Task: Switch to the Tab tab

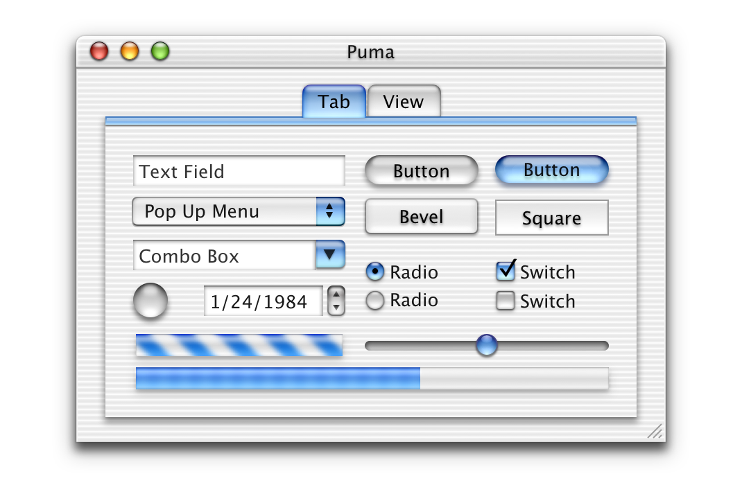Action: coord(334,101)
